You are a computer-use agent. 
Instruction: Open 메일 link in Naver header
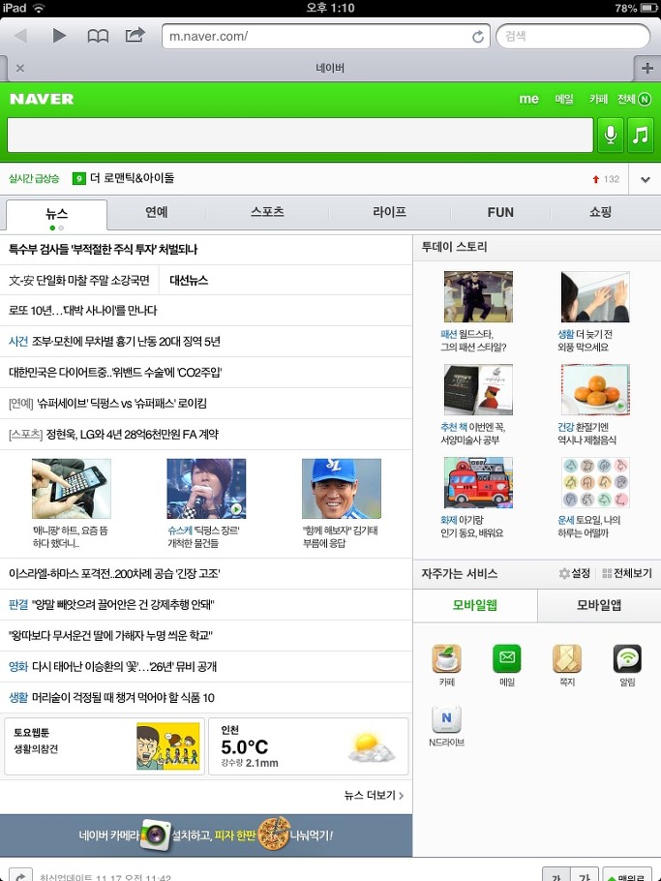[x=564, y=99]
